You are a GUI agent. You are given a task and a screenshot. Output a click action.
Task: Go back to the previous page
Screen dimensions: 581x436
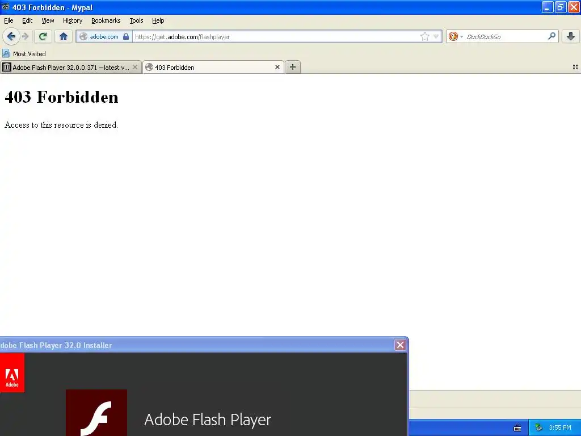point(11,36)
